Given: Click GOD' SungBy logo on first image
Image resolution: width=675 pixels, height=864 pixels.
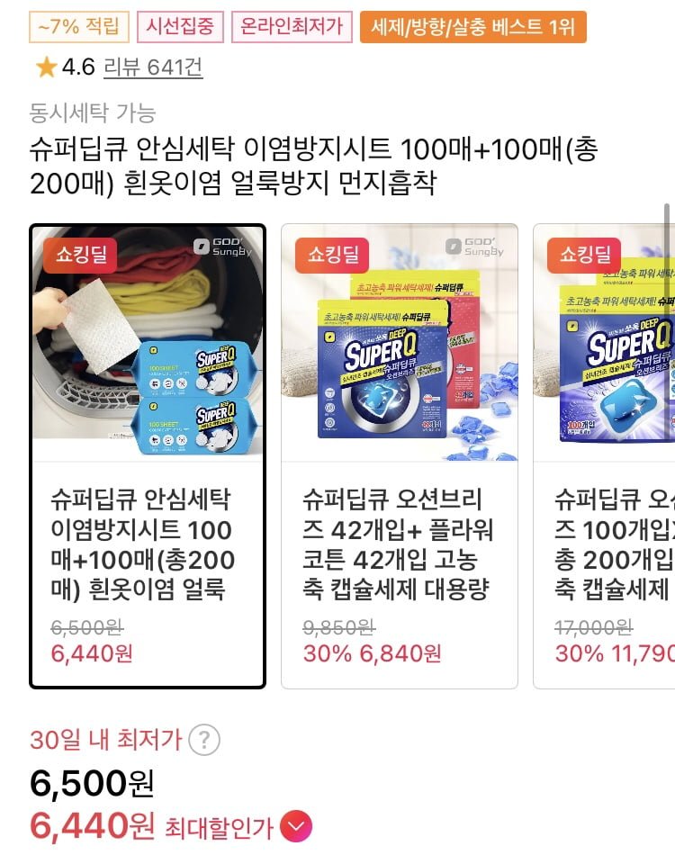Looking at the screenshot, I should 222,247.
